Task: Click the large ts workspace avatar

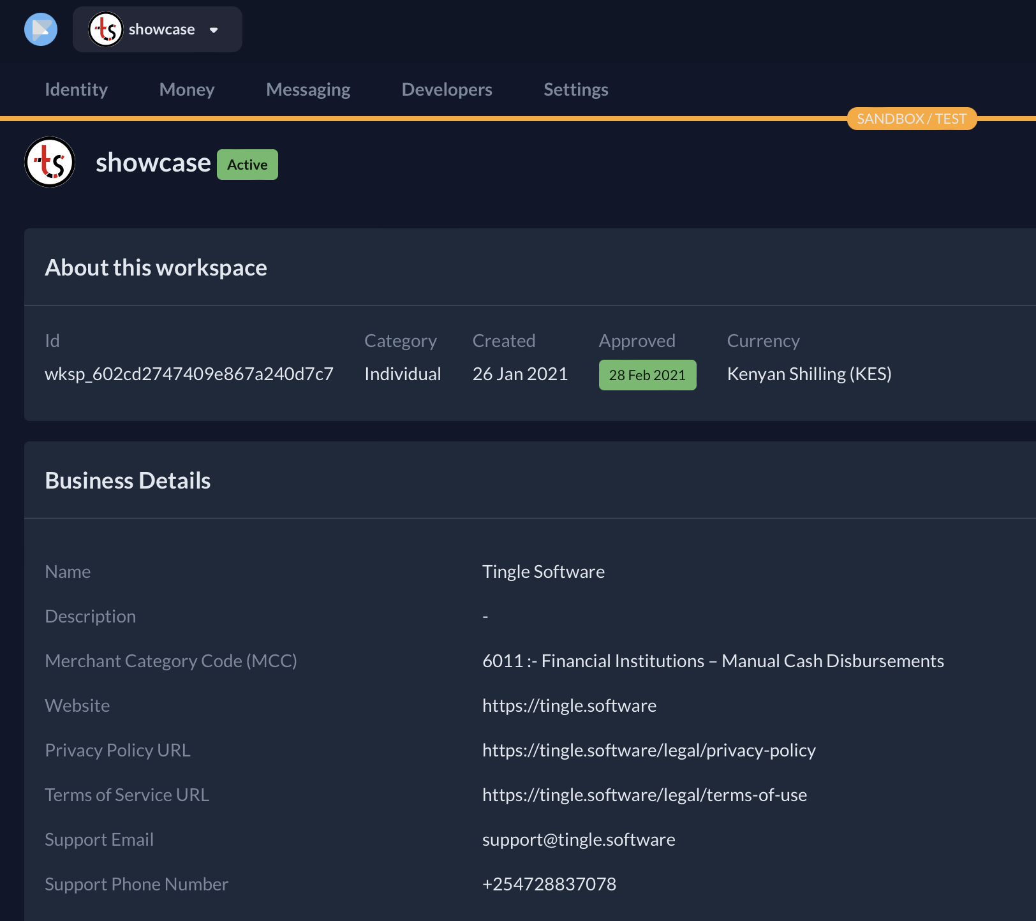Action: point(50,162)
